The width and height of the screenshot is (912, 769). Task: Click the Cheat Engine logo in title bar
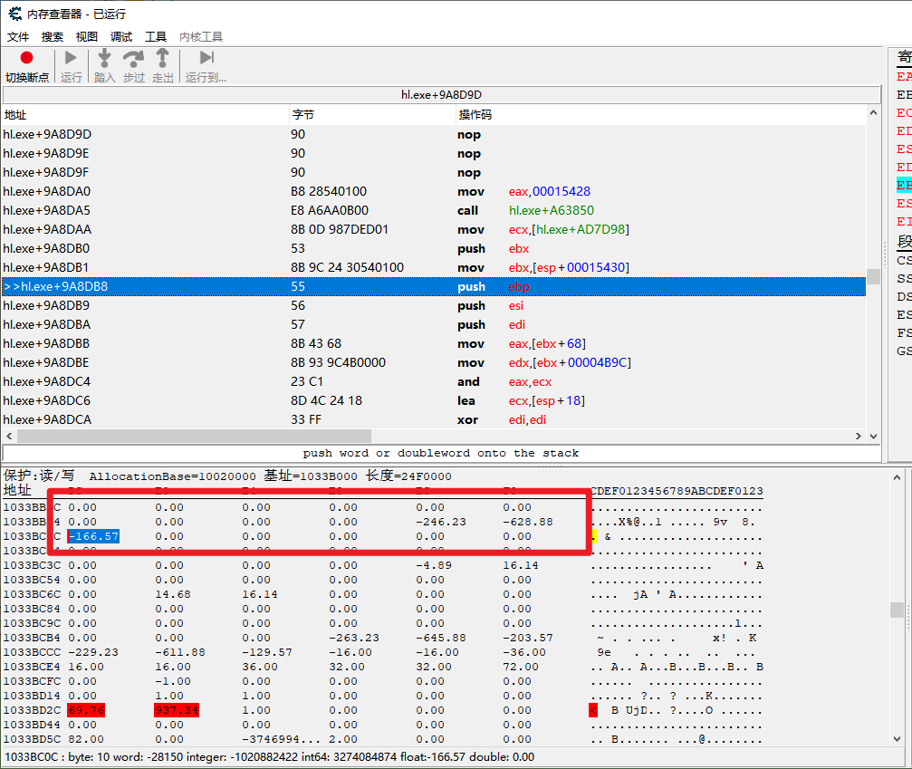coord(14,14)
